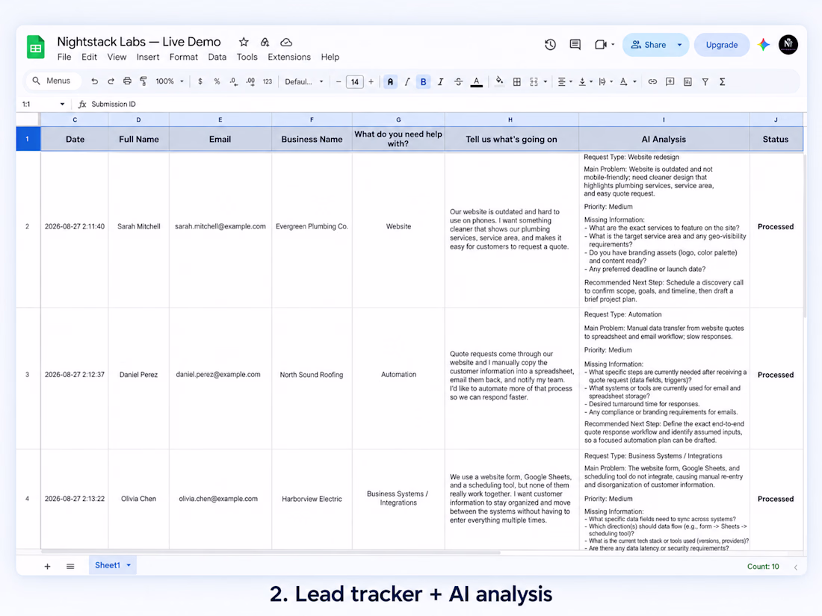Open the Insert menu
This screenshot has width=822, height=616.
148,57
